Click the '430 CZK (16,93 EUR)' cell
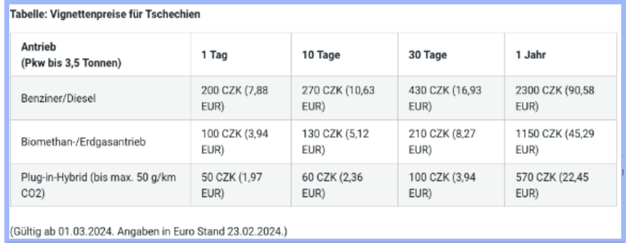Screen dimensions: 626x243 (451, 98)
